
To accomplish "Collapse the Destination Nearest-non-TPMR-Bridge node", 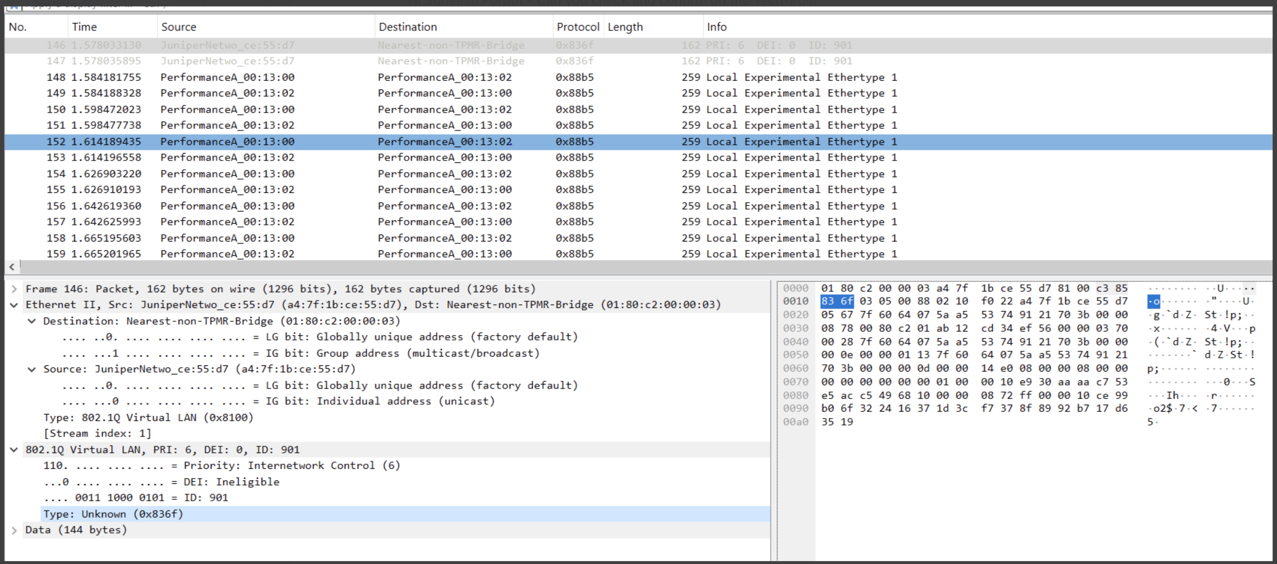I will [32, 321].
